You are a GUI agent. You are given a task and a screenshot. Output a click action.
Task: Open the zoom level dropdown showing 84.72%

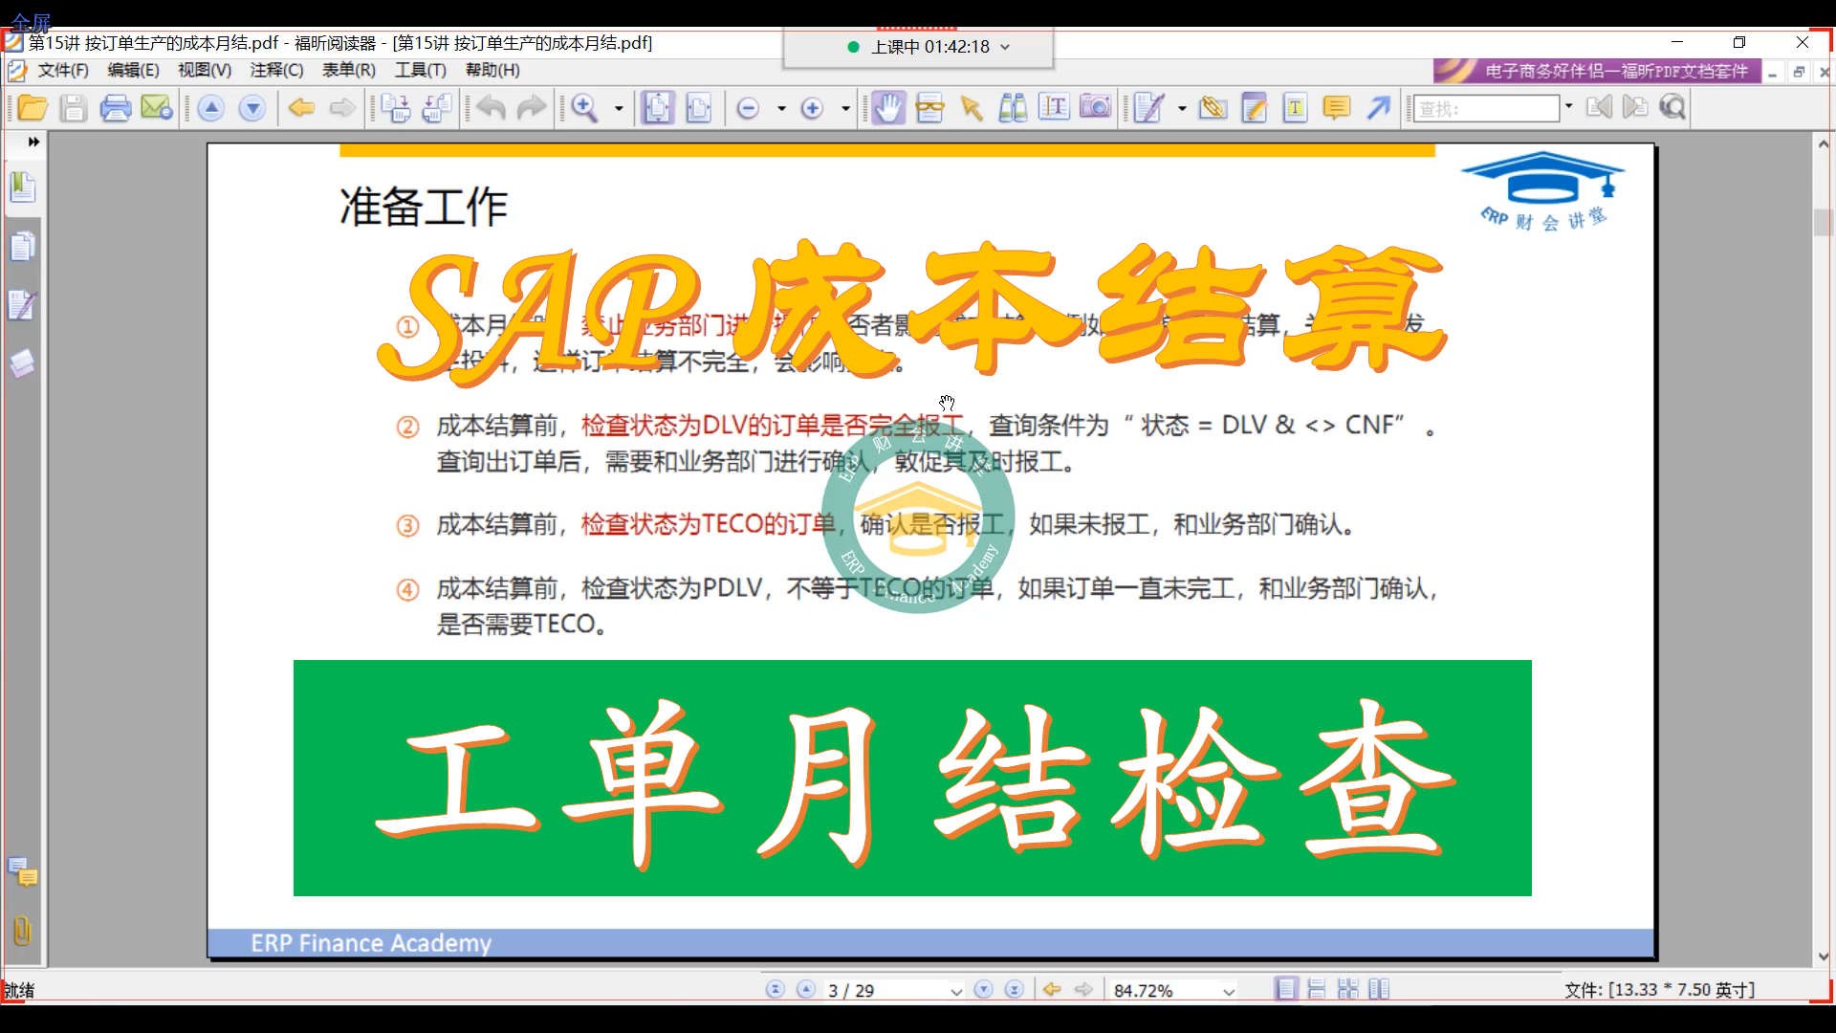tap(1227, 990)
